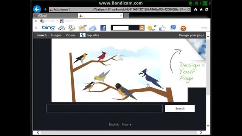Screen dimensions: 242x136
Task: Select the Videos nav item
Action: click(70, 35)
